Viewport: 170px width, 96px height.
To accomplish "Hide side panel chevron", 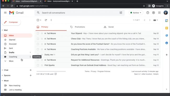I will pyautogui.click(x=167, y=89).
